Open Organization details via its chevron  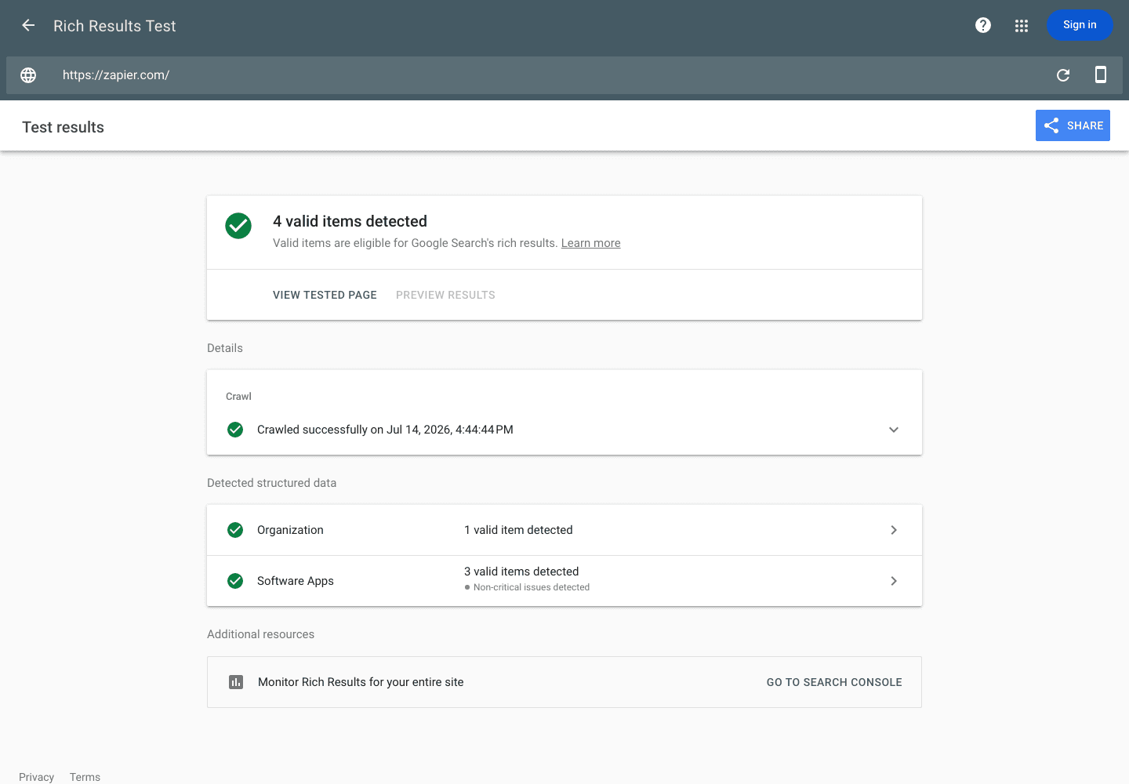click(894, 530)
